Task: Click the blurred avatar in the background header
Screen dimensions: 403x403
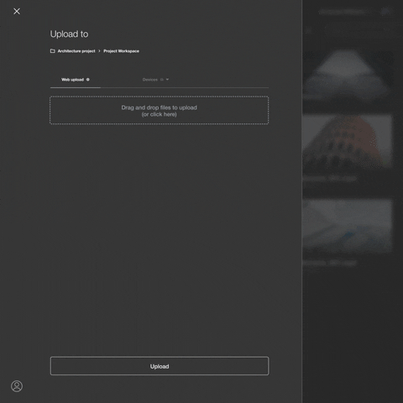Action: click(x=385, y=12)
